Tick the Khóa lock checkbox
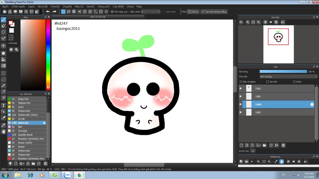Image resolution: width=319 pixels, height=179 pixels. tap(294, 82)
